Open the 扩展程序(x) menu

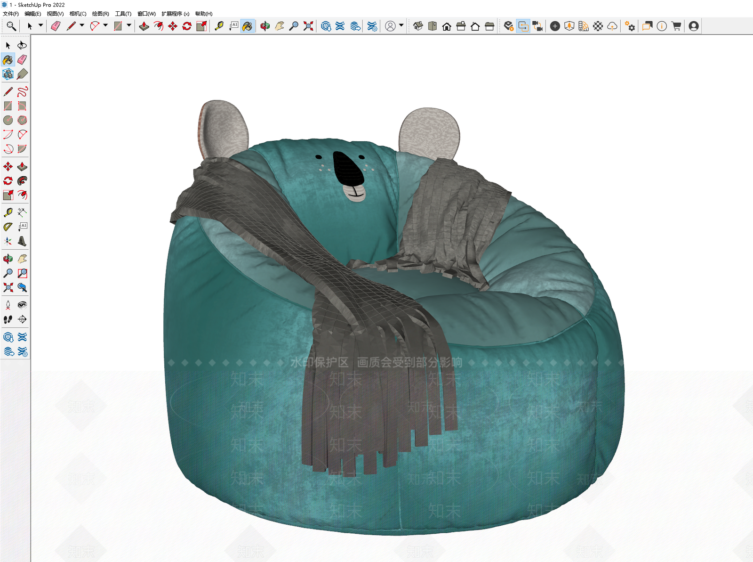coord(175,14)
